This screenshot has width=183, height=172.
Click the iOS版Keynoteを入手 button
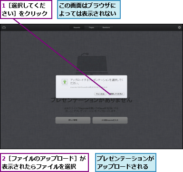tap(110, 120)
